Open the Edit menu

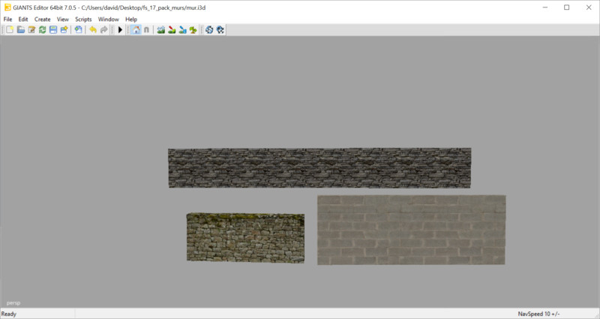click(x=23, y=19)
